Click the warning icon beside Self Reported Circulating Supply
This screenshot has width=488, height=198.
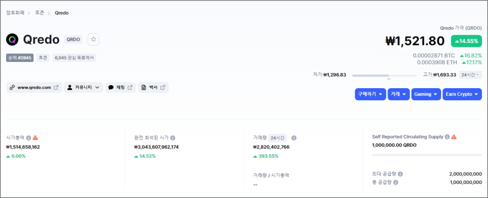454,137
